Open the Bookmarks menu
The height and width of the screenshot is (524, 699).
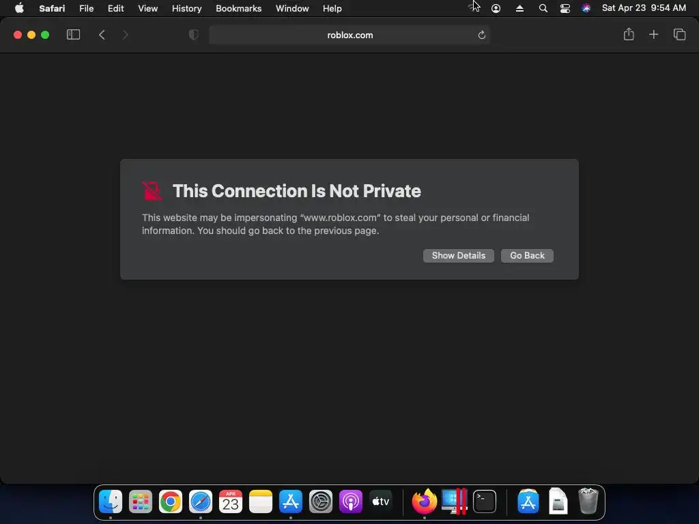238,8
